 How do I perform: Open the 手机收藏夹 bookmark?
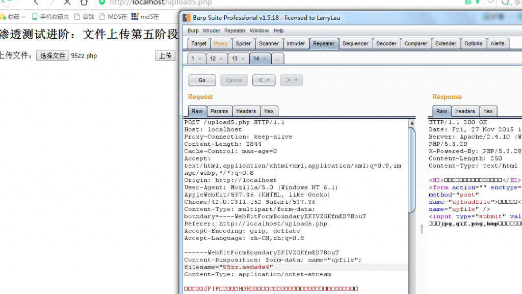[x=50, y=17]
